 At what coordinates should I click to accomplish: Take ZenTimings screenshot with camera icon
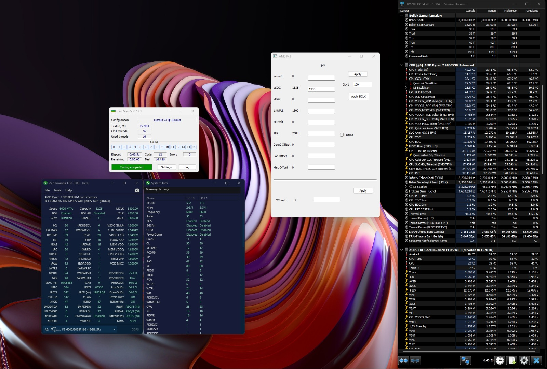click(137, 190)
